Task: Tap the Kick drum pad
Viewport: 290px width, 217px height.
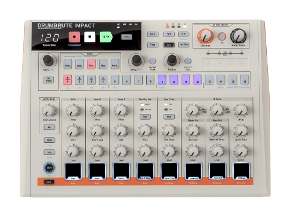Action: pos(73,171)
